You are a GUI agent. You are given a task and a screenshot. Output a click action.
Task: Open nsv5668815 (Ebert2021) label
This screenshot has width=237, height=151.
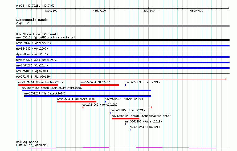pos(127,110)
